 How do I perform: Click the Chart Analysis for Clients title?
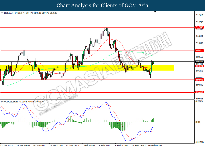[x=102, y=6]
